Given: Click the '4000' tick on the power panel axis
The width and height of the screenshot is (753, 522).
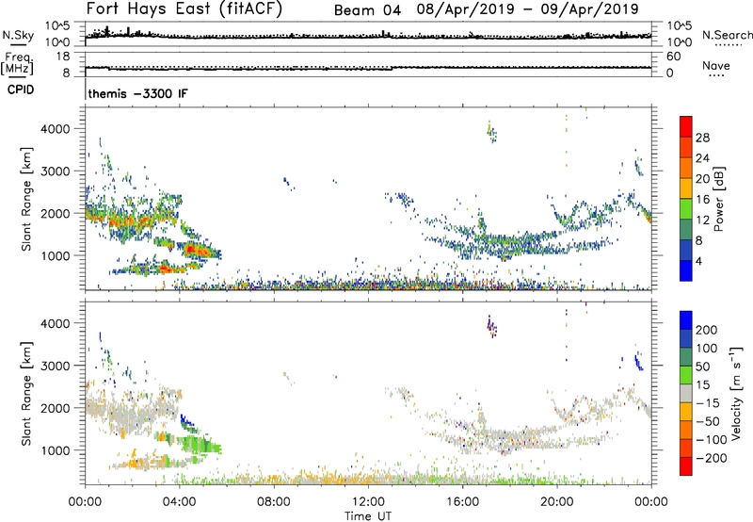Looking at the screenshot, I should pyautogui.click(x=56, y=129).
